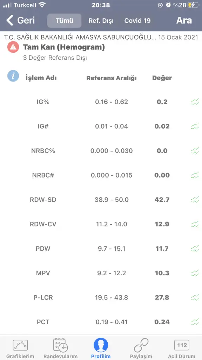Viewport: 202px width, 360px height.
Task: Open trend graph icon for PCT
Action: coord(195,322)
